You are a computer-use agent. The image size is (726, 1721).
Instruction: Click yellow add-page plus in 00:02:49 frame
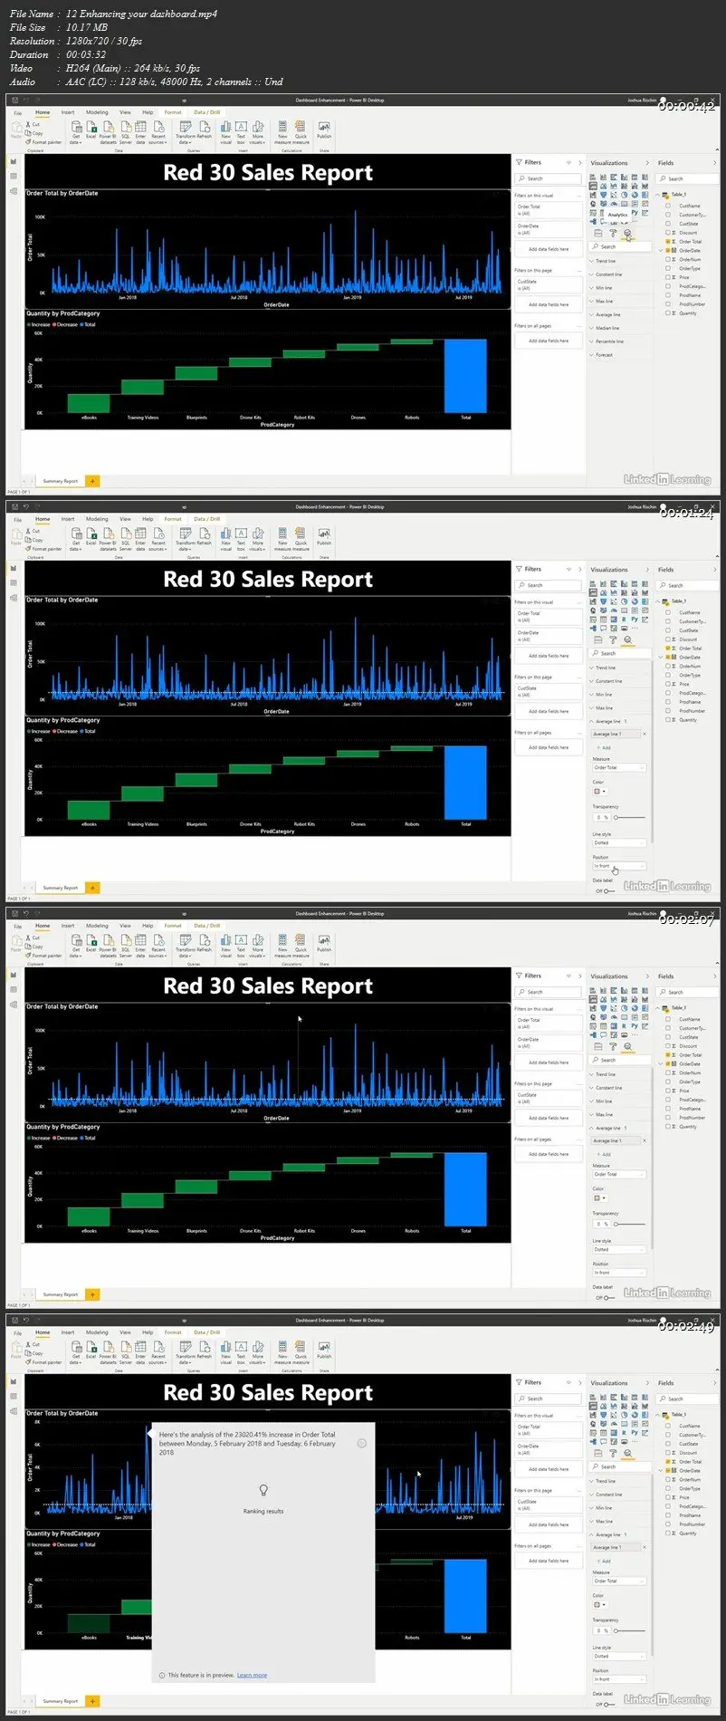(92, 1700)
